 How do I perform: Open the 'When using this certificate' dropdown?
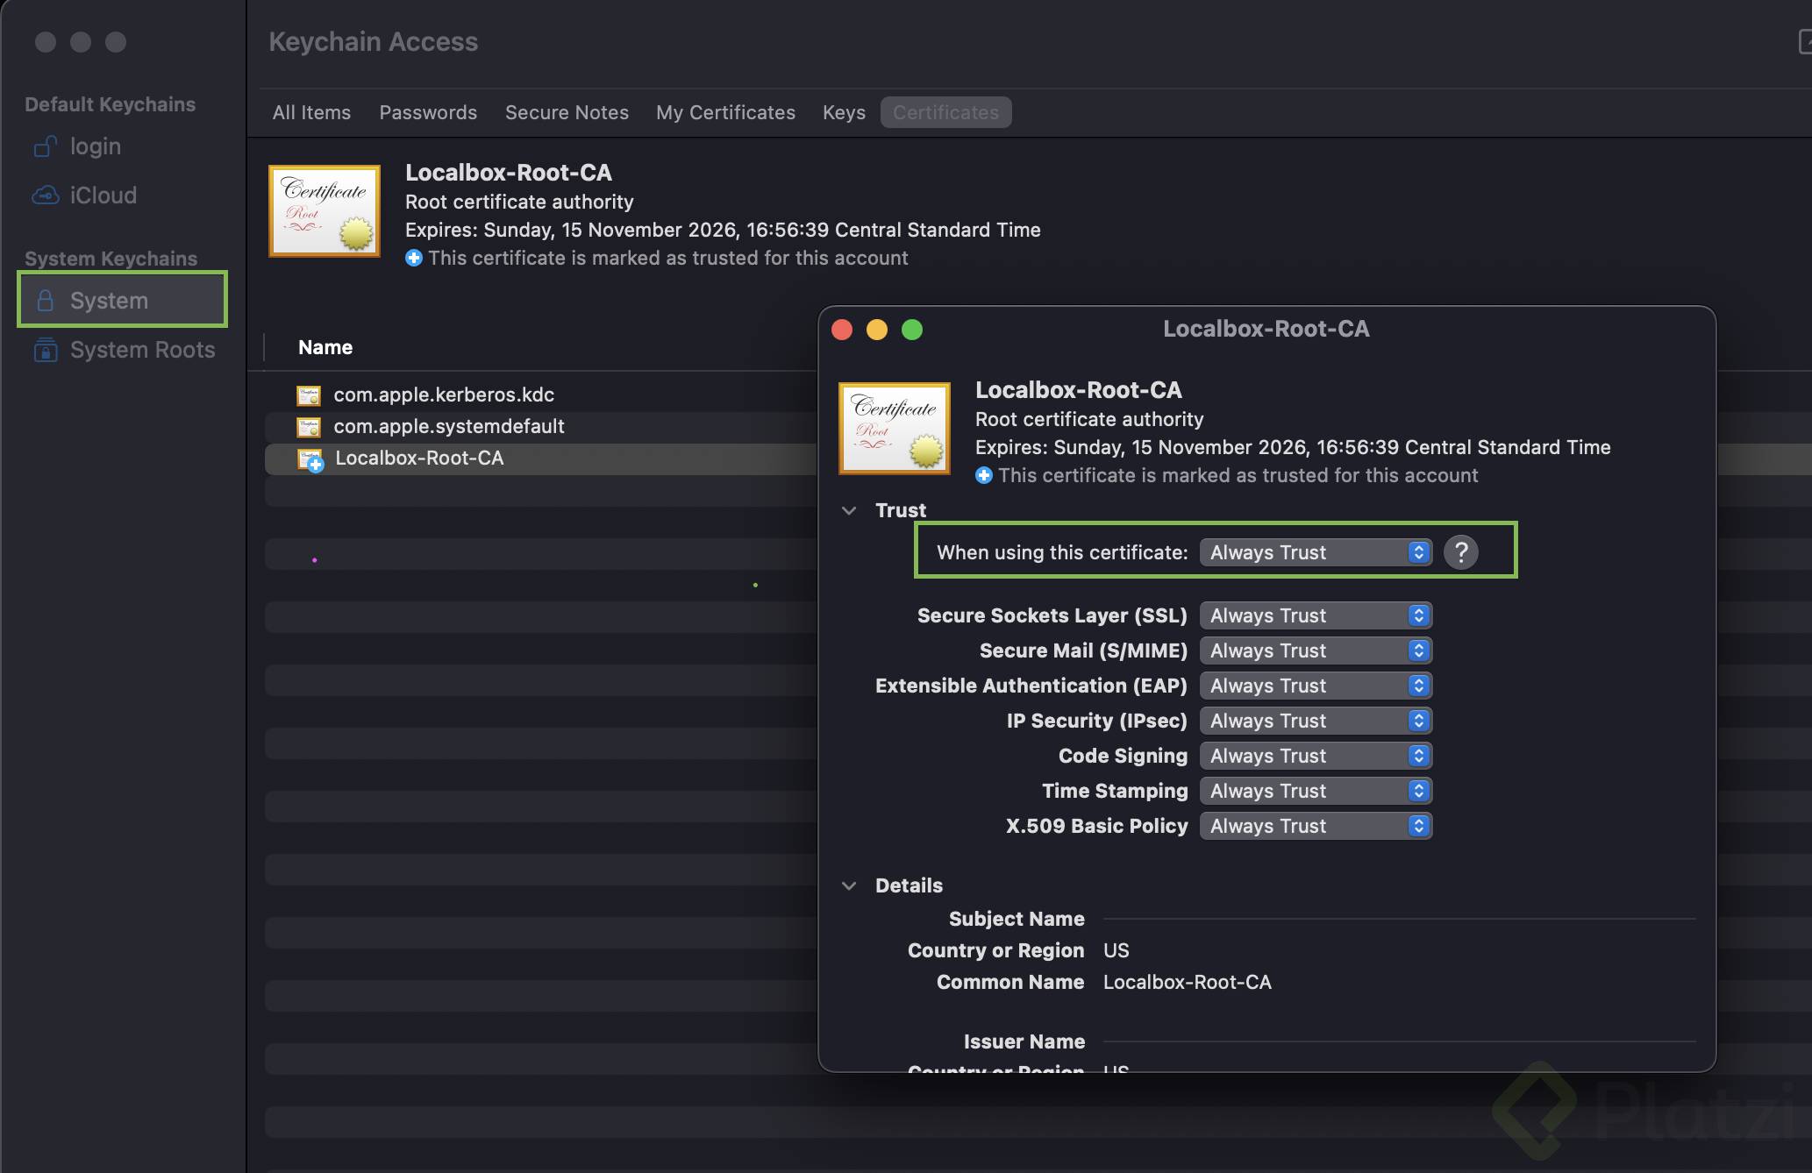pyautogui.click(x=1315, y=552)
